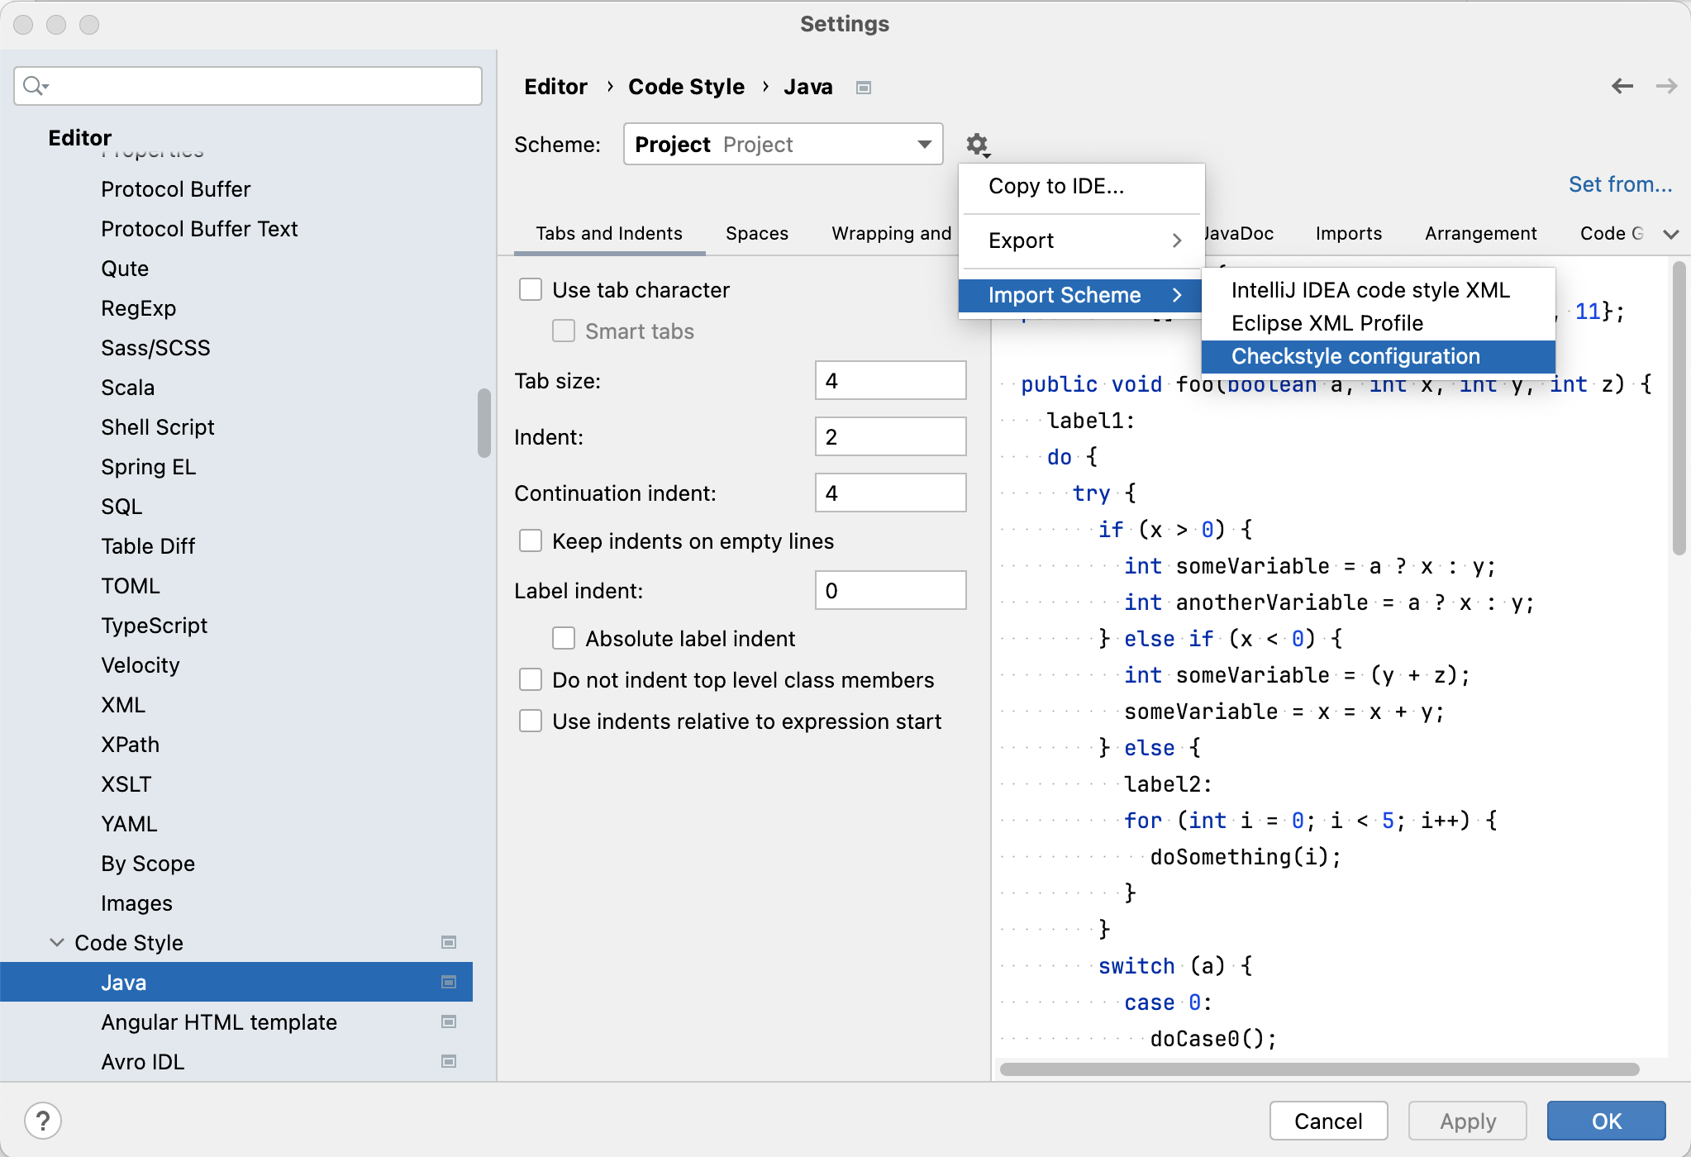
Task: Click project icon on Code Style row
Action: (449, 942)
